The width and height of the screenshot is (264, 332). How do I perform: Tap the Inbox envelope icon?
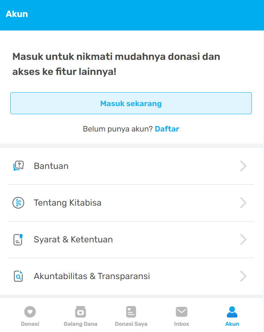pyautogui.click(x=182, y=312)
